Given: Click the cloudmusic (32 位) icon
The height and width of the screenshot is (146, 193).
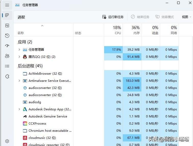Looking at the screenshot, I should (25, 138).
